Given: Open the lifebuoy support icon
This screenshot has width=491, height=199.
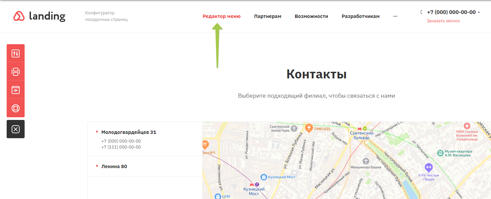Looking at the screenshot, I should click(x=16, y=108).
